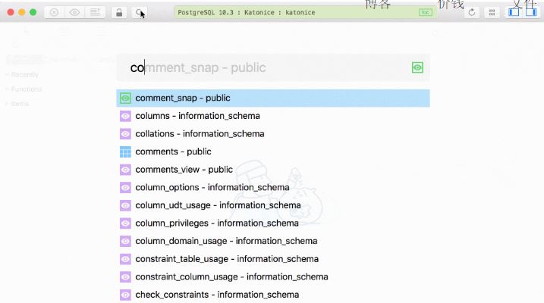Viewport: 544px width, 303px height.
Task: Toggle the right sidebar panel icon
Action: click(x=531, y=12)
